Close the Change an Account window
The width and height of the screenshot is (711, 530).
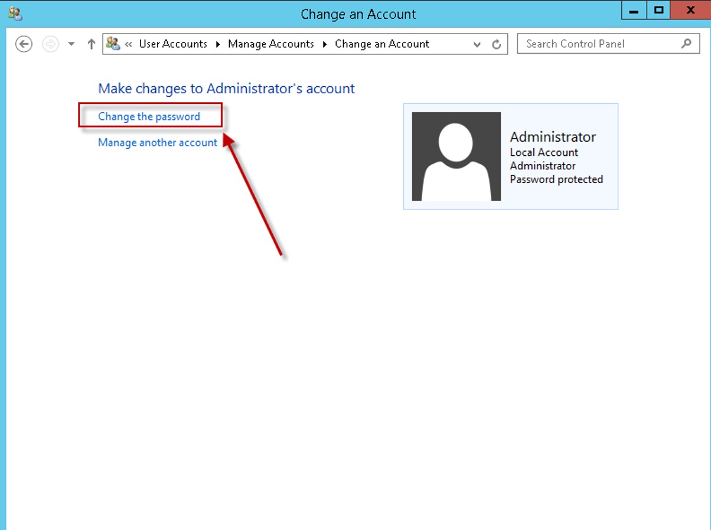click(x=690, y=10)
